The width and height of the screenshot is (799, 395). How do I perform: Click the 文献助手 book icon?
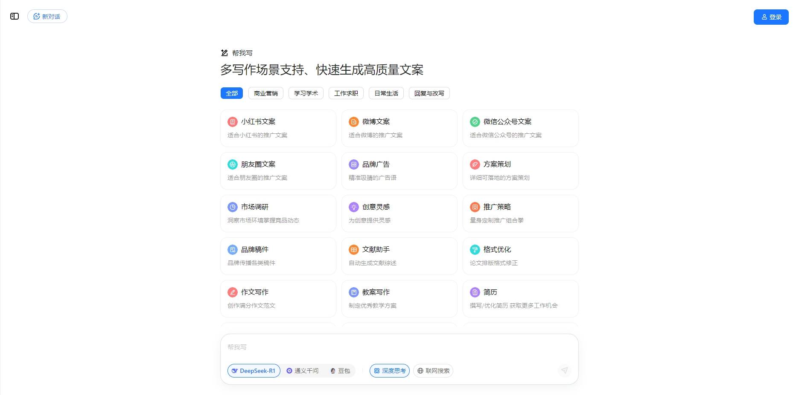[x=354, y=250]
